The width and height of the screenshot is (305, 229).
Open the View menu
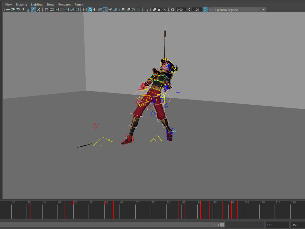(8, 5)
